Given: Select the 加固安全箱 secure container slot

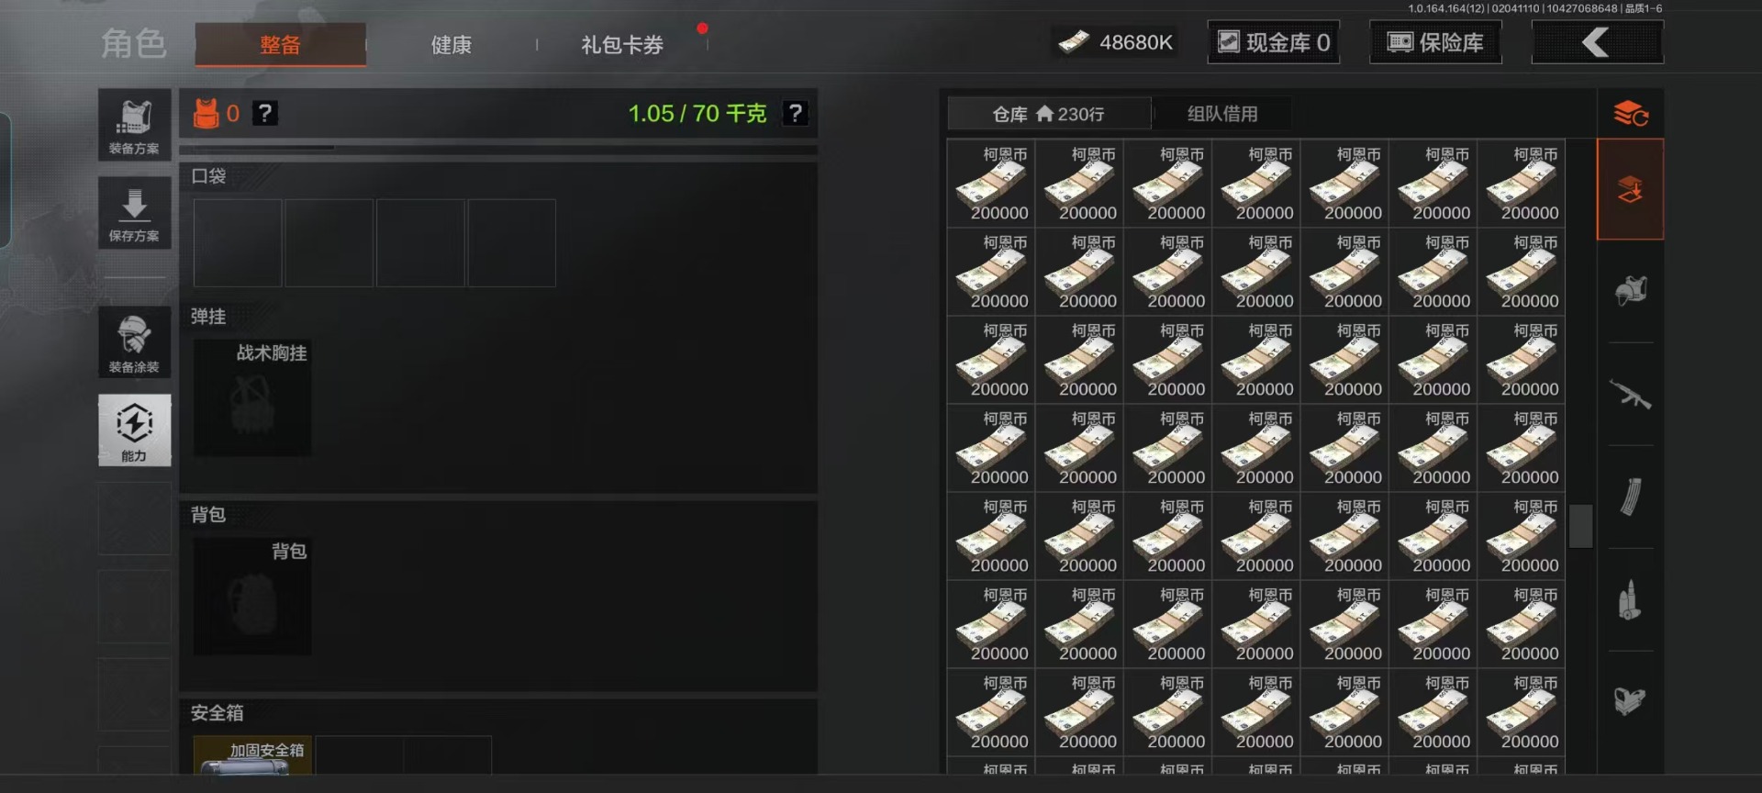Looking at the screenshot, I should point(252,755).
